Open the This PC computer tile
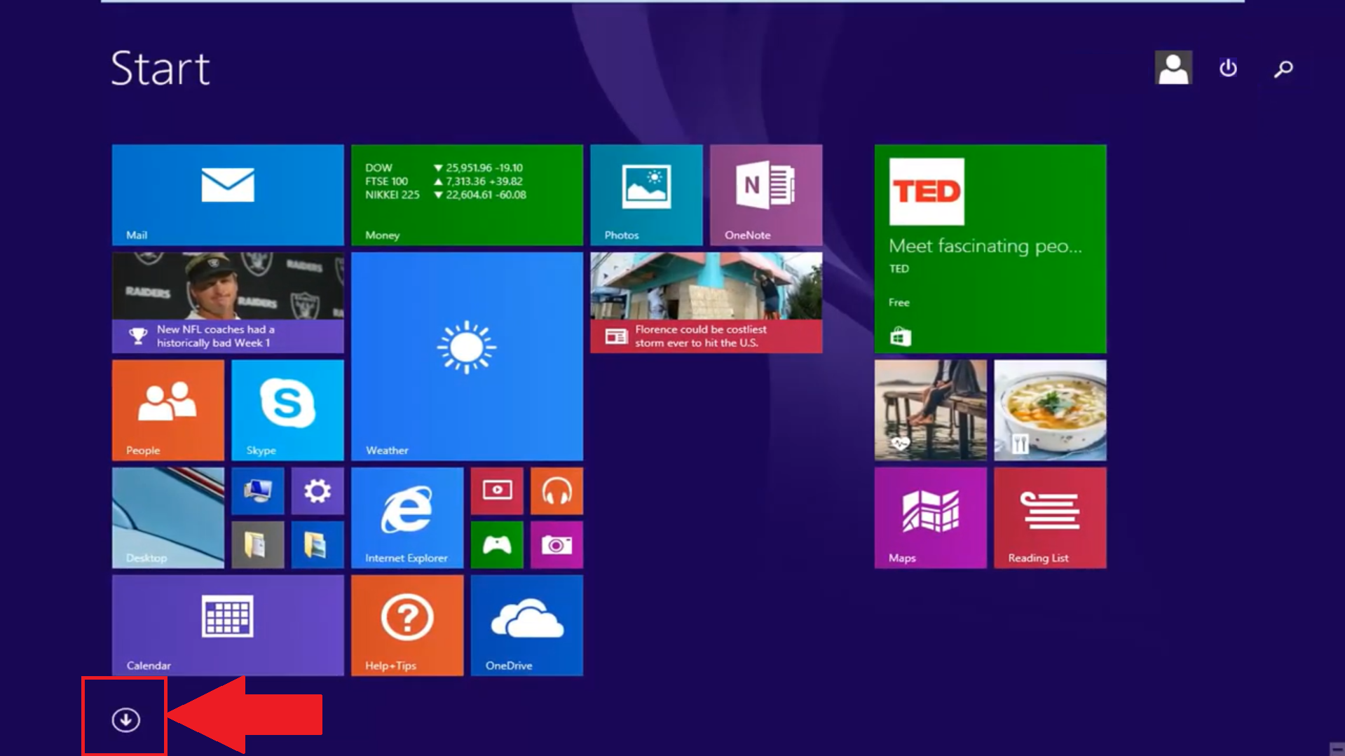 point(258,491)
